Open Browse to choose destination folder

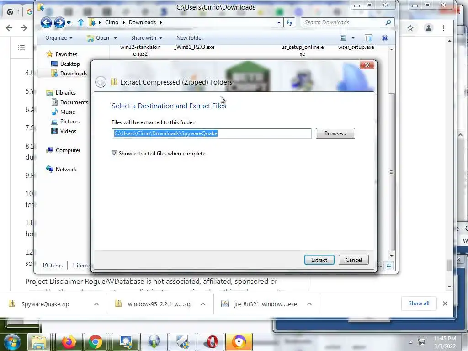coord(335,133)
